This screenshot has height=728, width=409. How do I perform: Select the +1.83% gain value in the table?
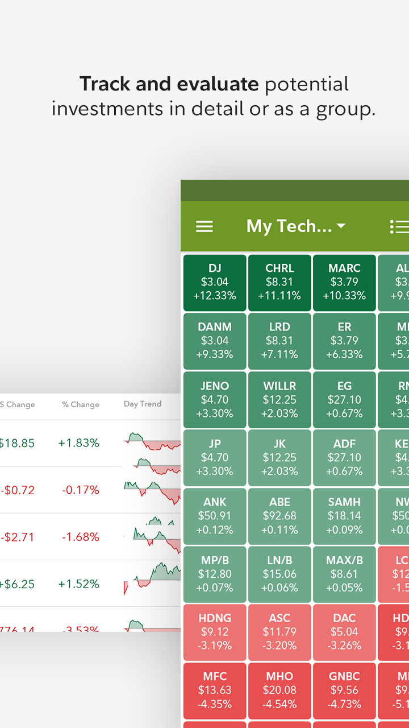click(x=80, y=442)
